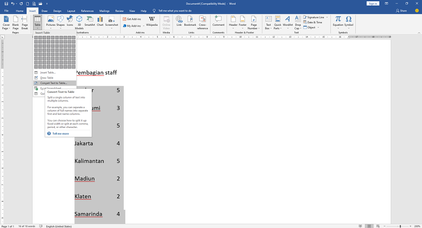Choose Insert Table... from the menu
Image resolution: width=422 pixels, height=228 pixels.
(x=54, y=73)
